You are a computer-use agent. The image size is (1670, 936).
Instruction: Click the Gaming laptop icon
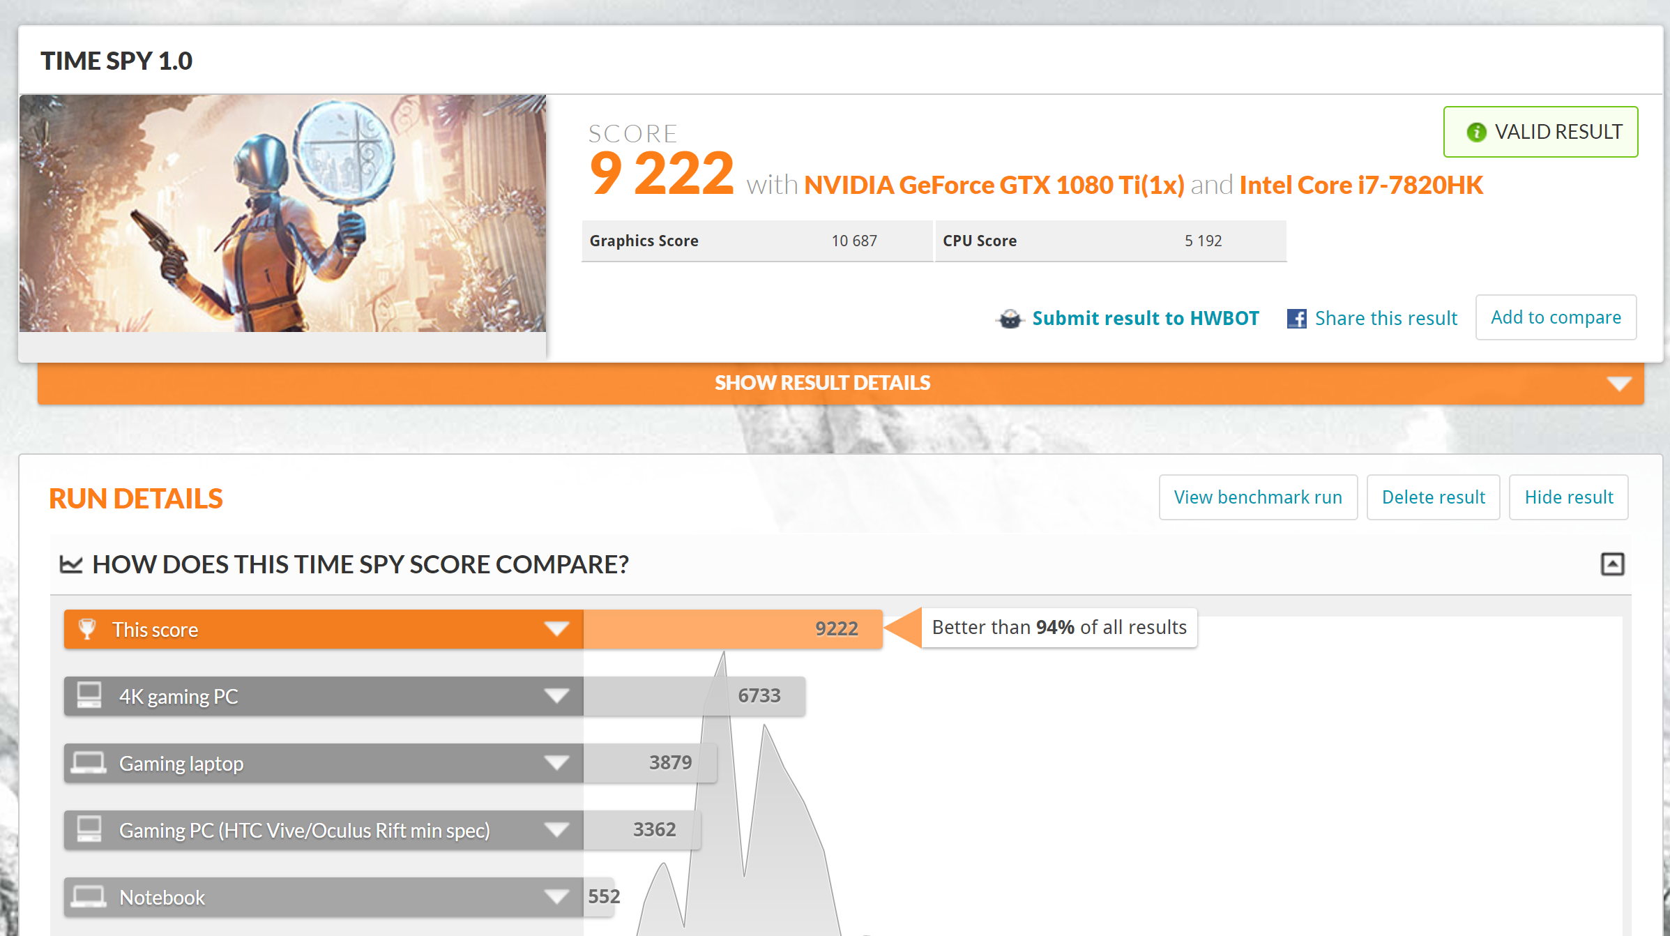89,762
